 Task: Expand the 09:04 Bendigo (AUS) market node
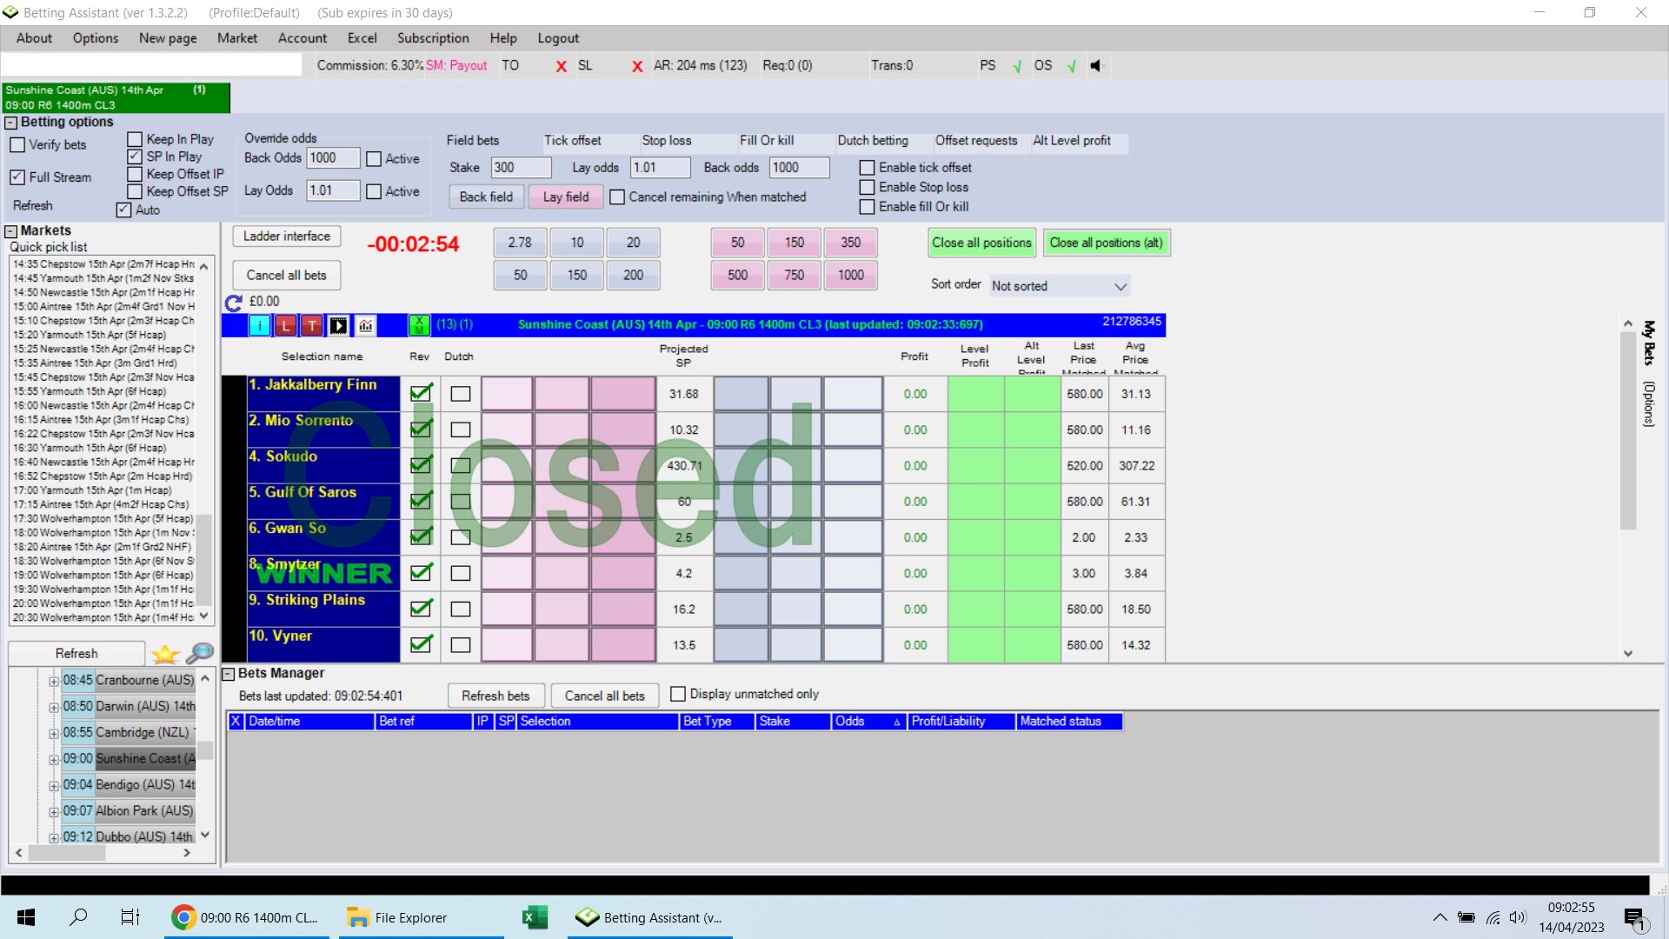55,784
